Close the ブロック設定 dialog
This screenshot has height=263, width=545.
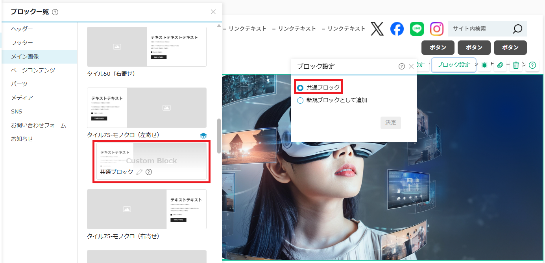[x=411, y=66]
